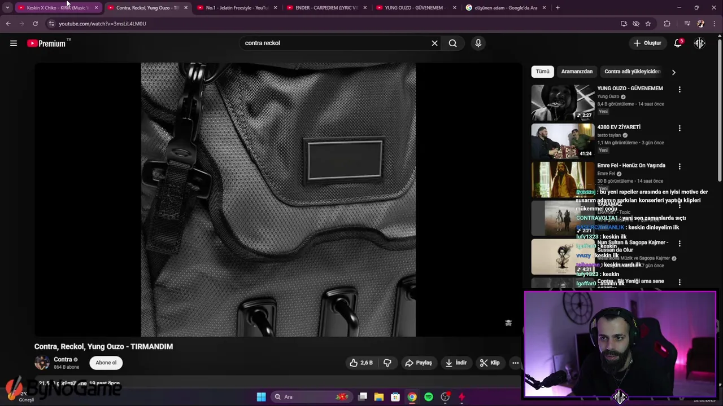This screenshot has width=723, height=406.
Task: Open the tab search dropdown arrow
Action: 7,7
